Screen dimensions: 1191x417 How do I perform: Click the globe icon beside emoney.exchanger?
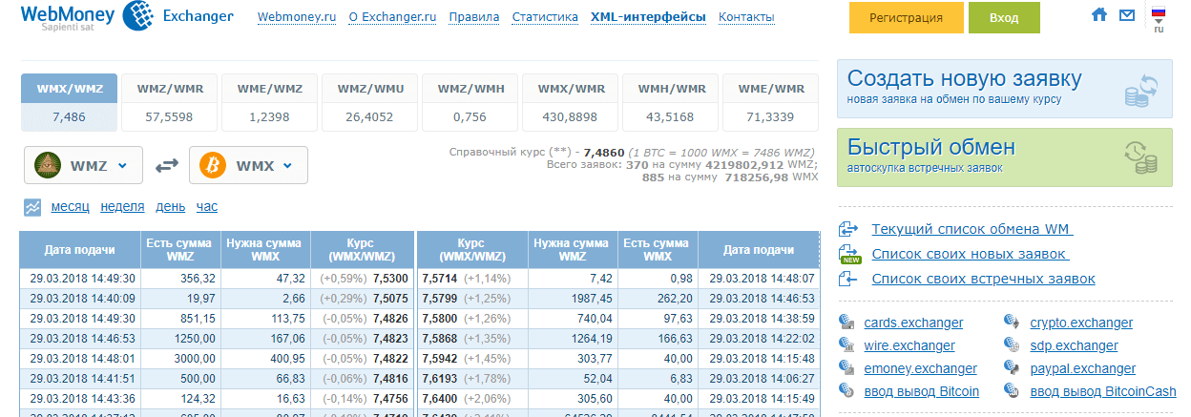click(846, 368)
